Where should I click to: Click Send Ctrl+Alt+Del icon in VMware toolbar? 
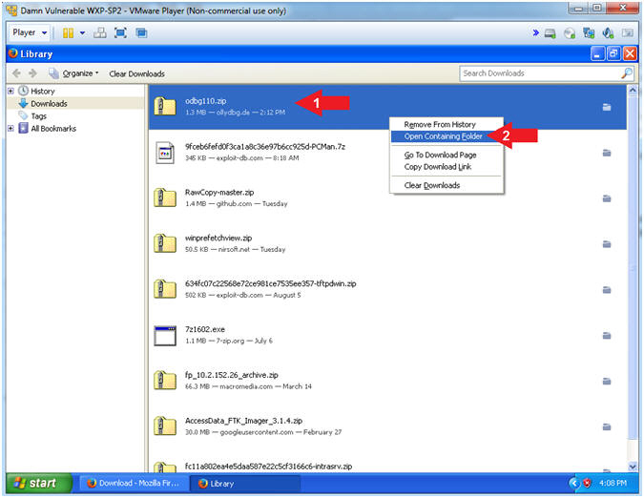[100, 32]
